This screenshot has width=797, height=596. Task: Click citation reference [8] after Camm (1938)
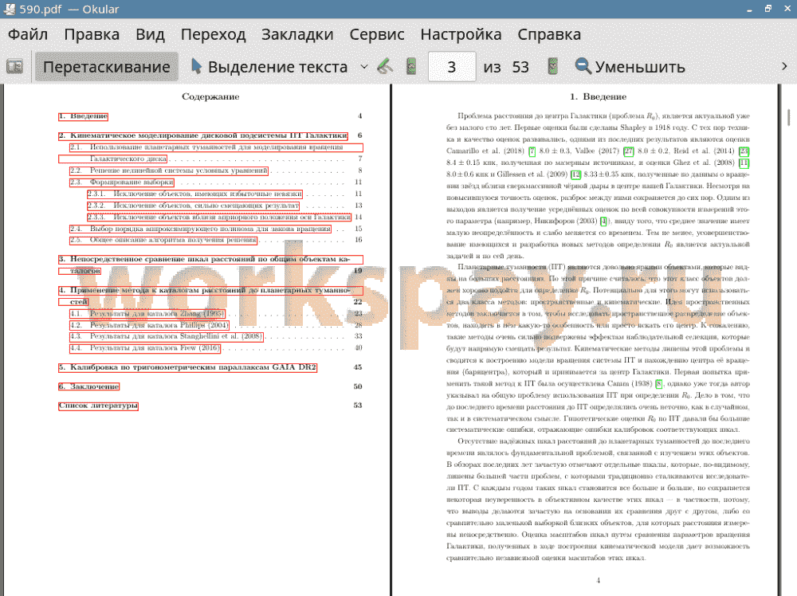pos(659,384)
